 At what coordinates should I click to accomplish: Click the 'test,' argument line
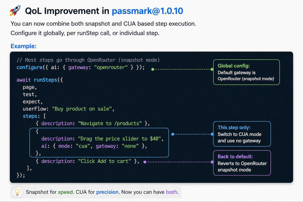(x=30, y=94)
